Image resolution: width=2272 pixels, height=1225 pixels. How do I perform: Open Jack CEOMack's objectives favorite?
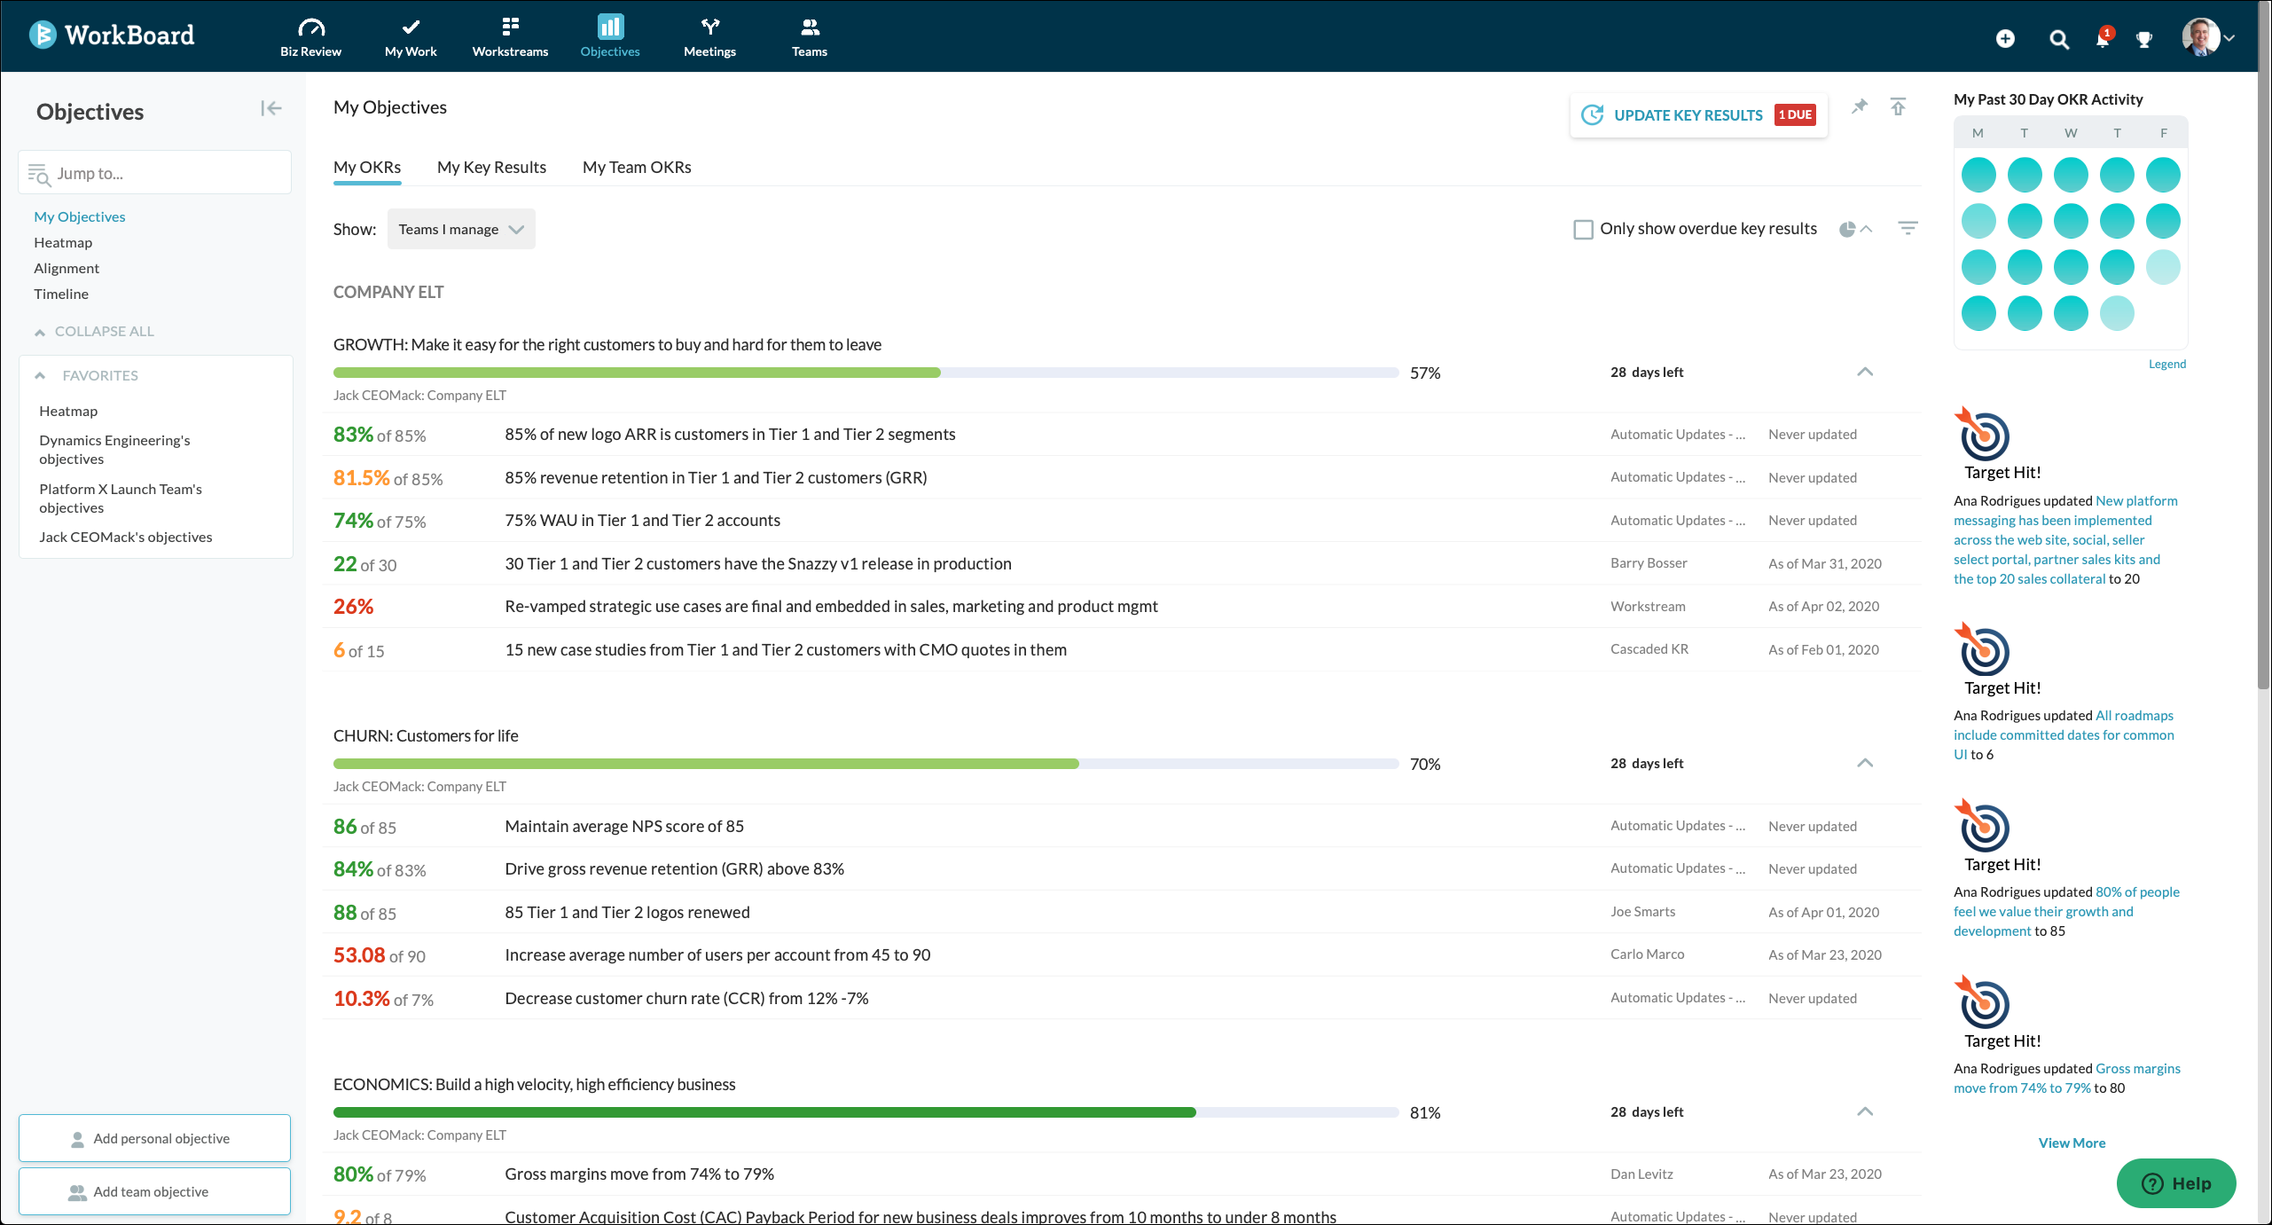click(x=126, y=537)
